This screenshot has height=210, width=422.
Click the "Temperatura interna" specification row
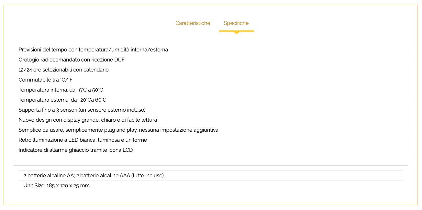coord(61,90)
